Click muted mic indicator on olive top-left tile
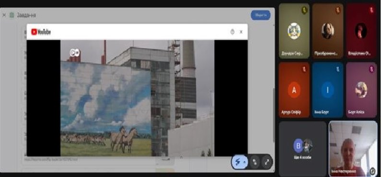The image size is (382, 177). pyautogui.click(x=304, y=10)
